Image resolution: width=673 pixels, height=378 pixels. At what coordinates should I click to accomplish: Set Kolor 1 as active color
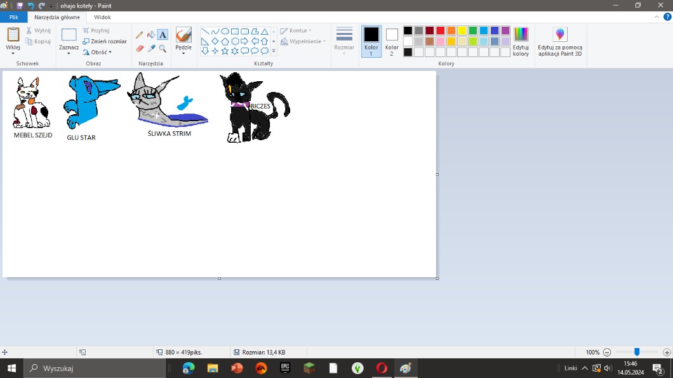pyautogui.click(x=371, y=41)
